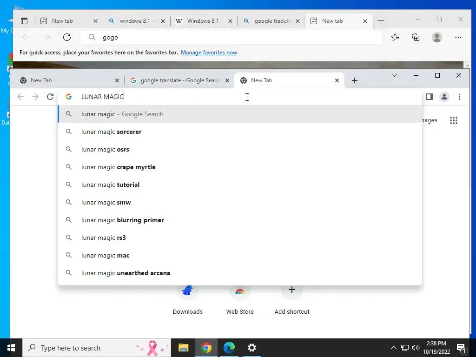Click taskbar clock showing 2:38 PM

coord(436,348)
